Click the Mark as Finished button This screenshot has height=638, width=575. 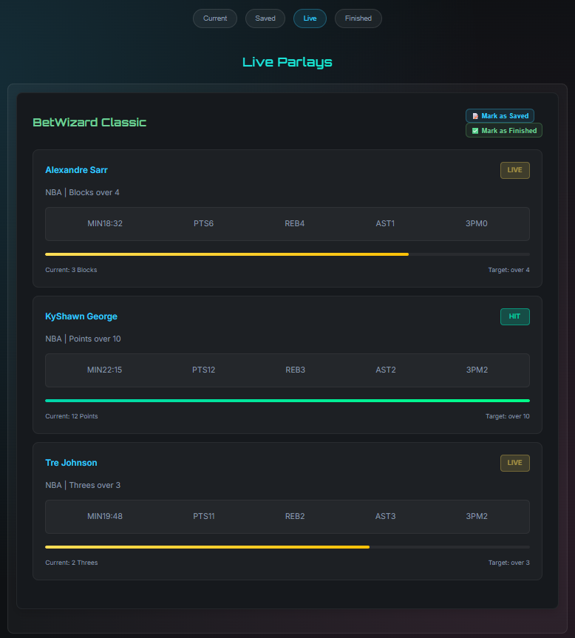tap(503, 130)
